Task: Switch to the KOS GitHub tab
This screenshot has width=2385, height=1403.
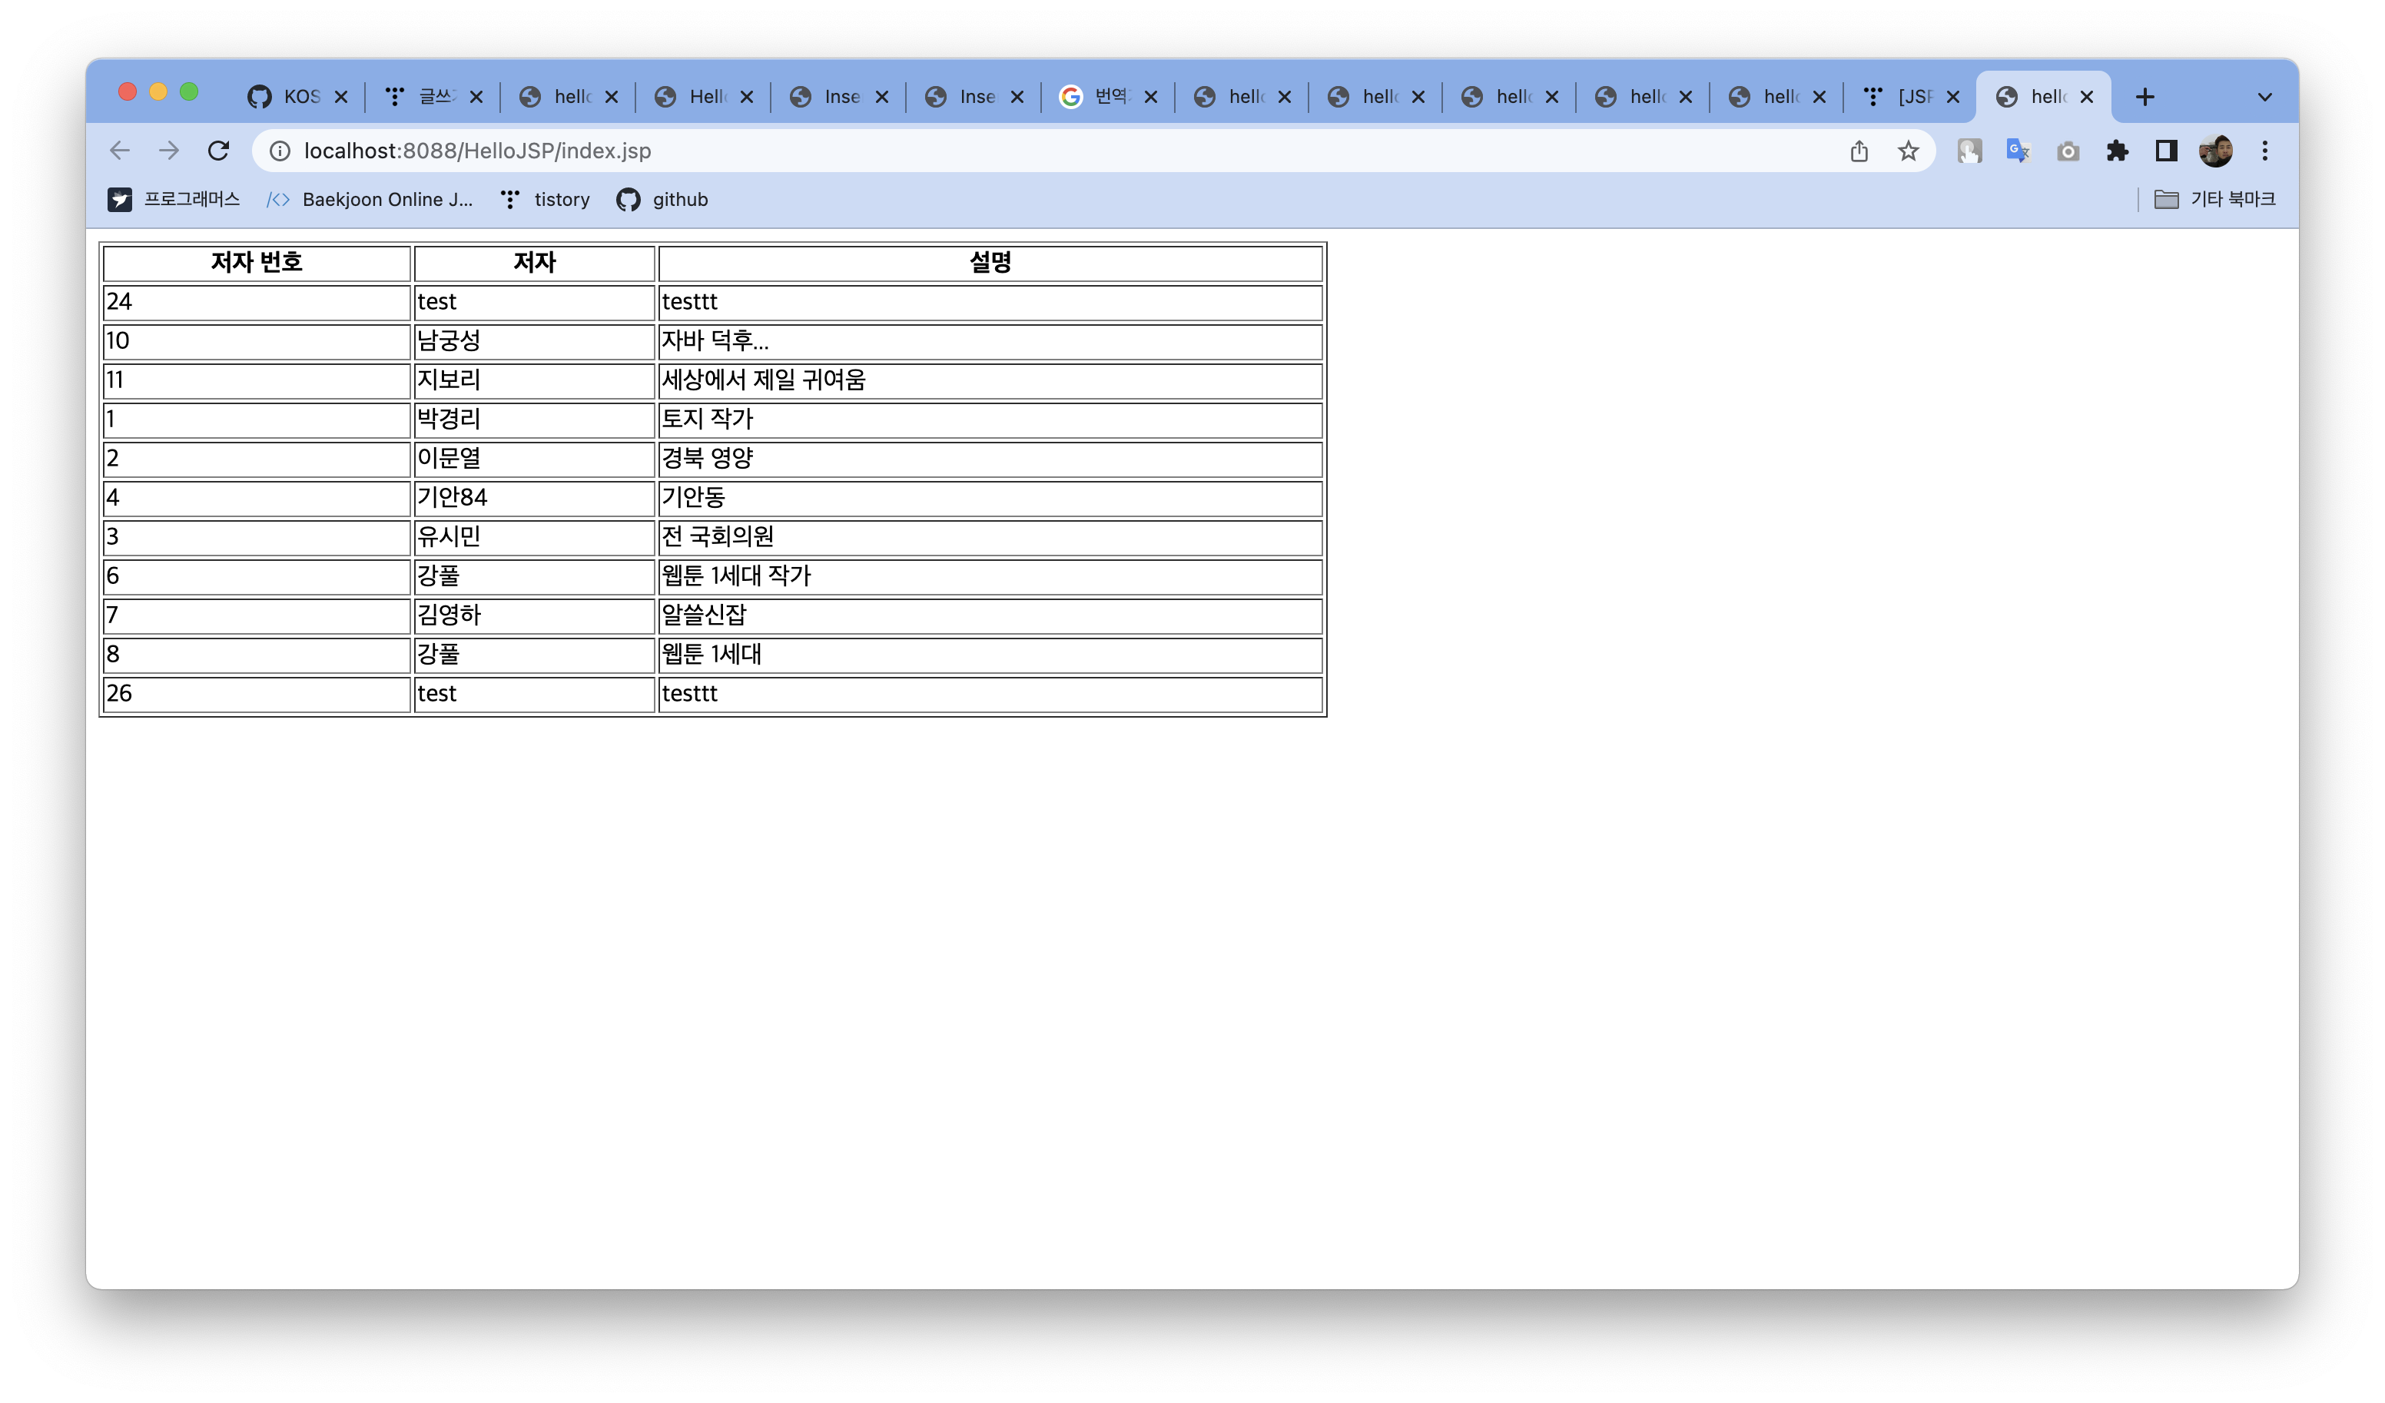Action: click(289, 97)
